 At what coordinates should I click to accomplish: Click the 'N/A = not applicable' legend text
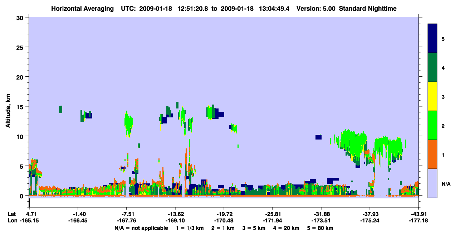click(x=141, y=228)
